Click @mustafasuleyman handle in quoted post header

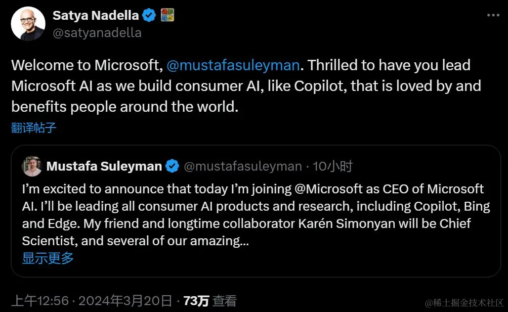click(x=243, y=166)
